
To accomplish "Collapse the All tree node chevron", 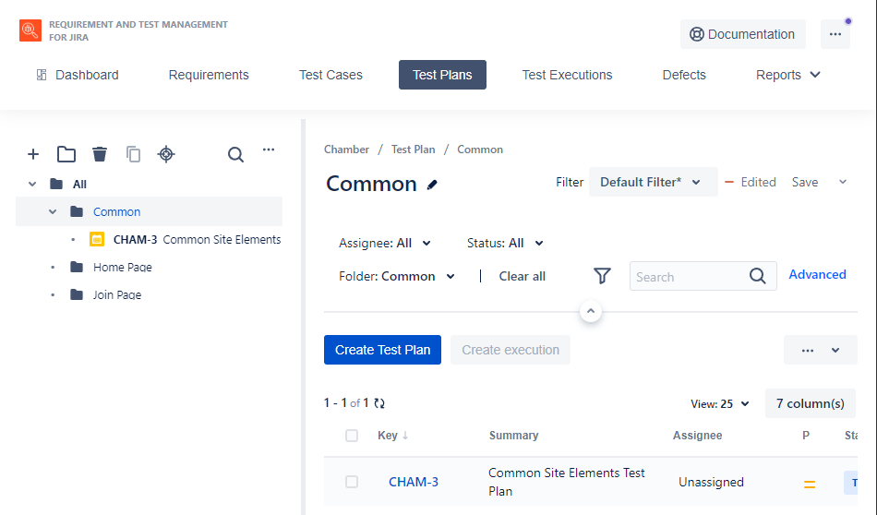I will click(32, 184).
